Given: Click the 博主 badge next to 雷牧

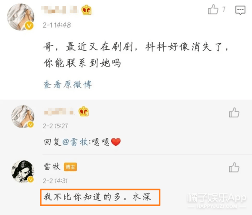Looking at the screenshot, I should (70, 167).
